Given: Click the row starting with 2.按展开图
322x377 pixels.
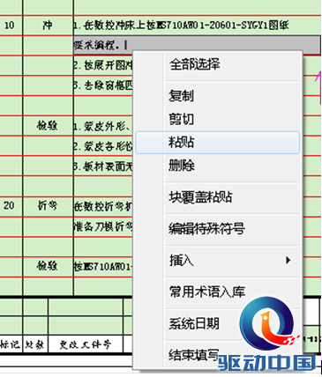Looking at the screenshot, I should 103,65.
